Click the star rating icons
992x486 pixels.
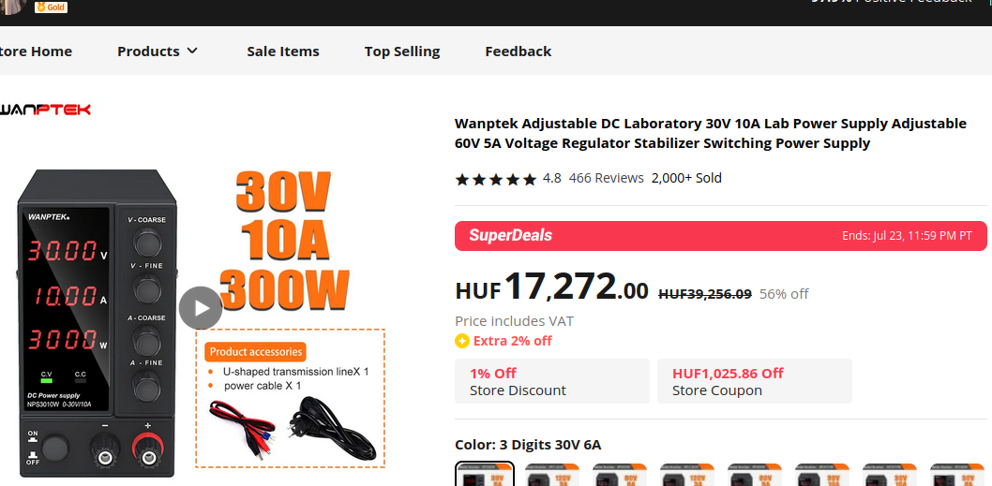point(495,179)
